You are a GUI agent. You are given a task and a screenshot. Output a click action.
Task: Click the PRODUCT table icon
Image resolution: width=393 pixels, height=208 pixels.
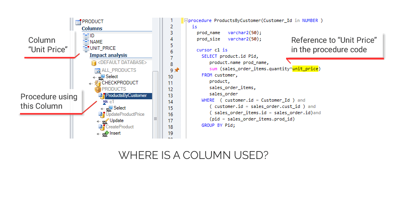[78, 22]
